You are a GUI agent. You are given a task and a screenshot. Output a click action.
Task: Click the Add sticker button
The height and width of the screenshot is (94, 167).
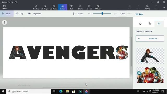[150, 38]
